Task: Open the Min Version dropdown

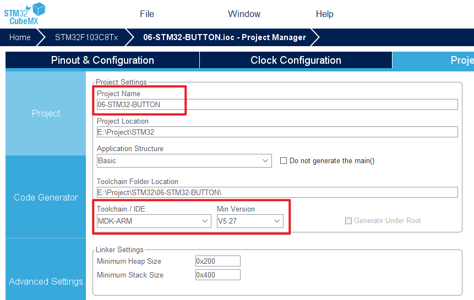Action: (x=250, y=221)
